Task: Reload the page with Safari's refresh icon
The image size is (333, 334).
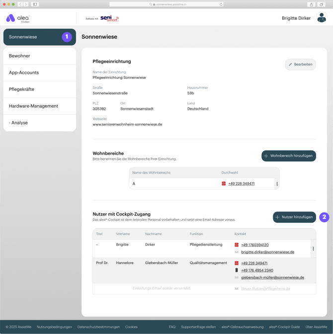Action: [x=221, y=4]
